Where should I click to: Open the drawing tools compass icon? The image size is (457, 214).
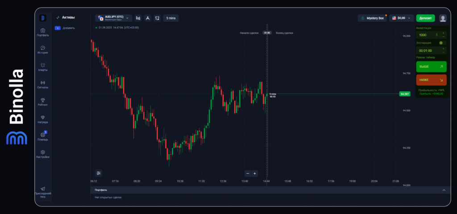[x=148, y=18]
